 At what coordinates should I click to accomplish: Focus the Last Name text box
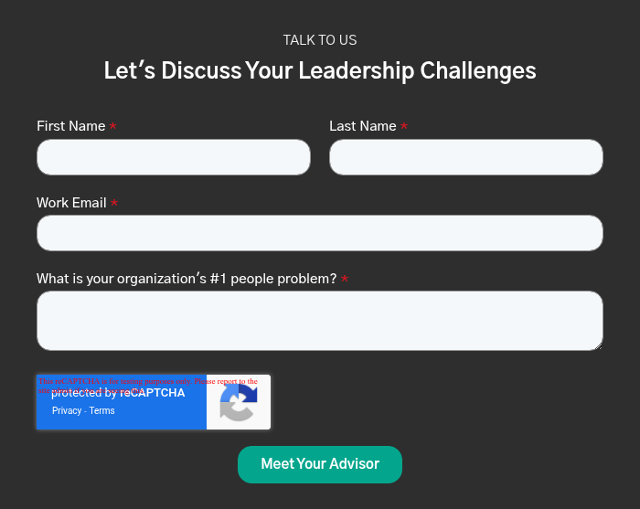466,157
